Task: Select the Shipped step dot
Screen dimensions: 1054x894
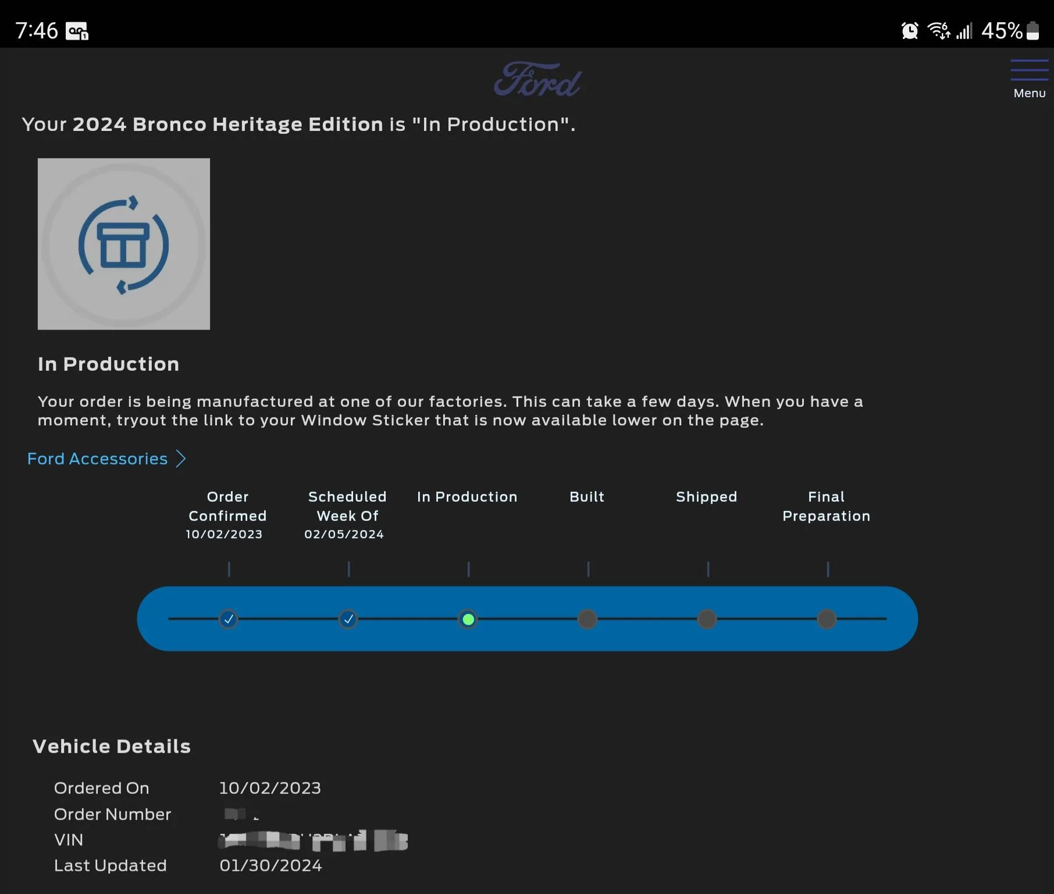Action: pos(707,619)
